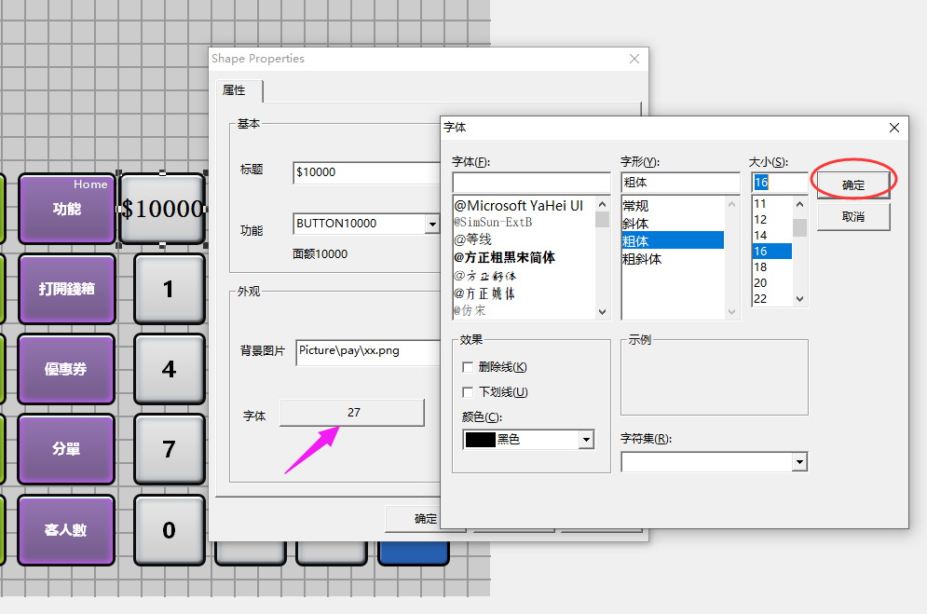927x614 pixels.
Task: Open font picker button showing 27
Action: tap(352, 413)
